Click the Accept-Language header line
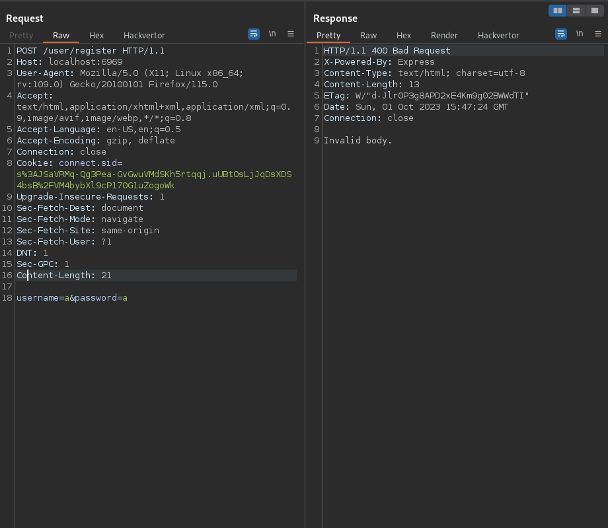Image resolution: width=608 pixels, height=528 pixels. [x=98, y=129]
